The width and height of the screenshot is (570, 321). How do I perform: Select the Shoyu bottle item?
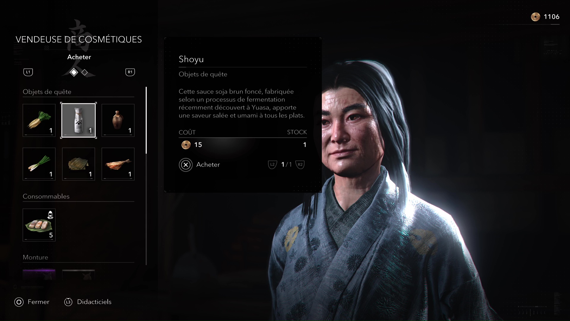(79, 120)
